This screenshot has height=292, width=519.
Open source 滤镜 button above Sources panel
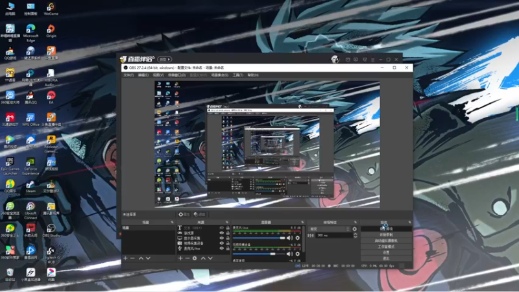[199, 215]
